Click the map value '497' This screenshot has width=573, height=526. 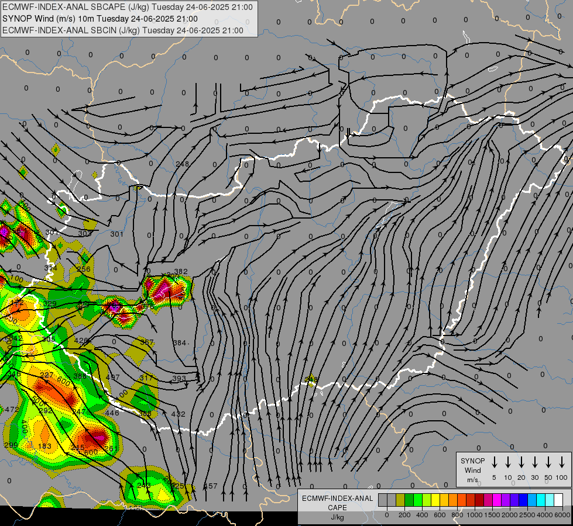click(x=112, y=377)
